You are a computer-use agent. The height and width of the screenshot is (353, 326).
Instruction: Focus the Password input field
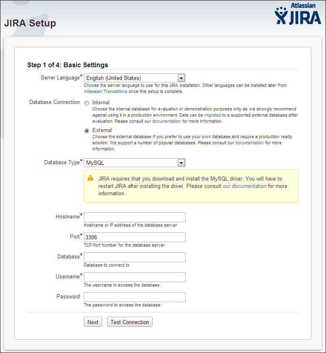click(135, 297)
